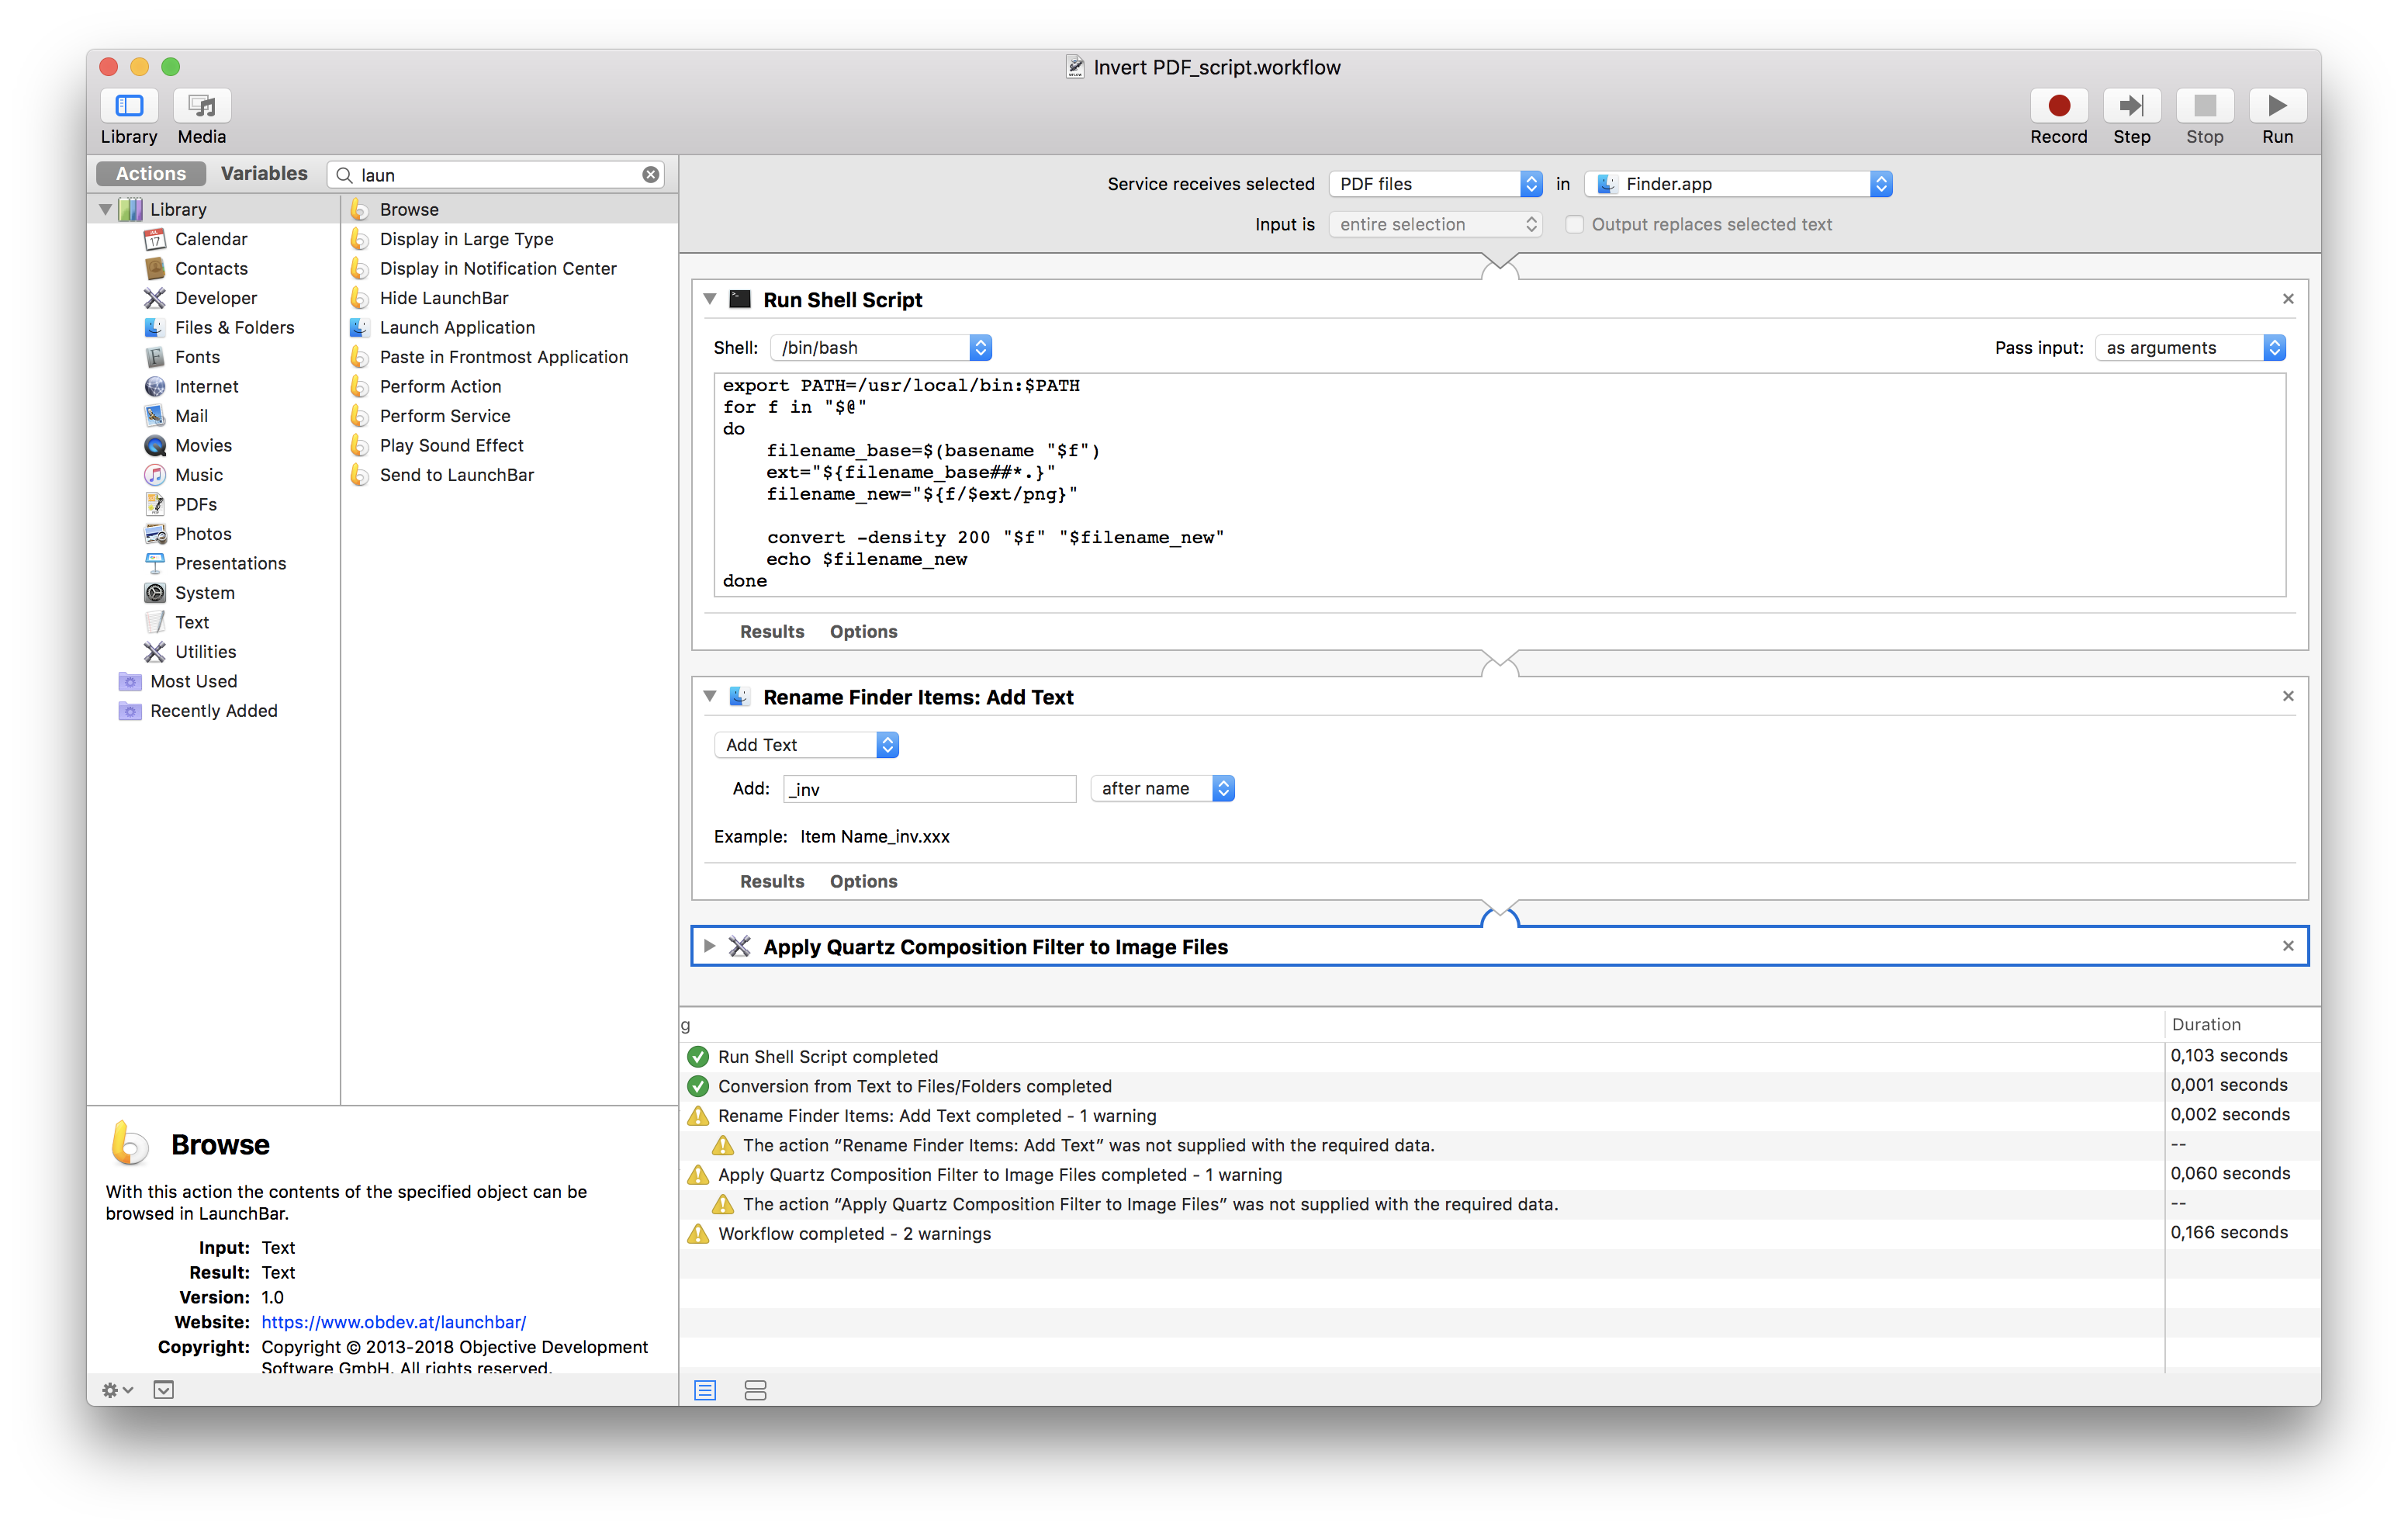Open the gear action menu
This screenshot has width=2408, height=1530.
click(117, 1390)
